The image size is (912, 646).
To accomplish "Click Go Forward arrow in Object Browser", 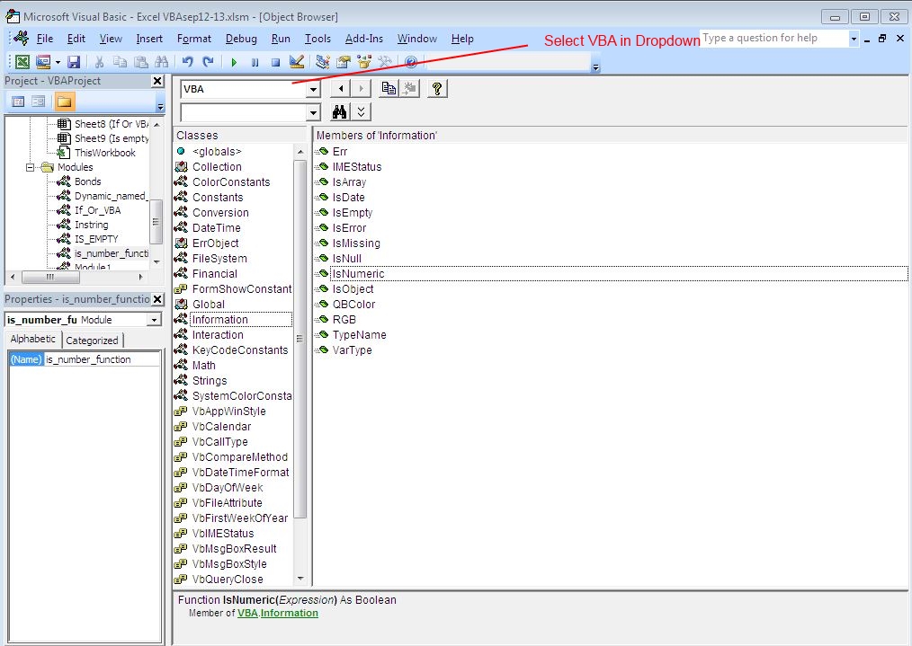I will tap(362, 88).
